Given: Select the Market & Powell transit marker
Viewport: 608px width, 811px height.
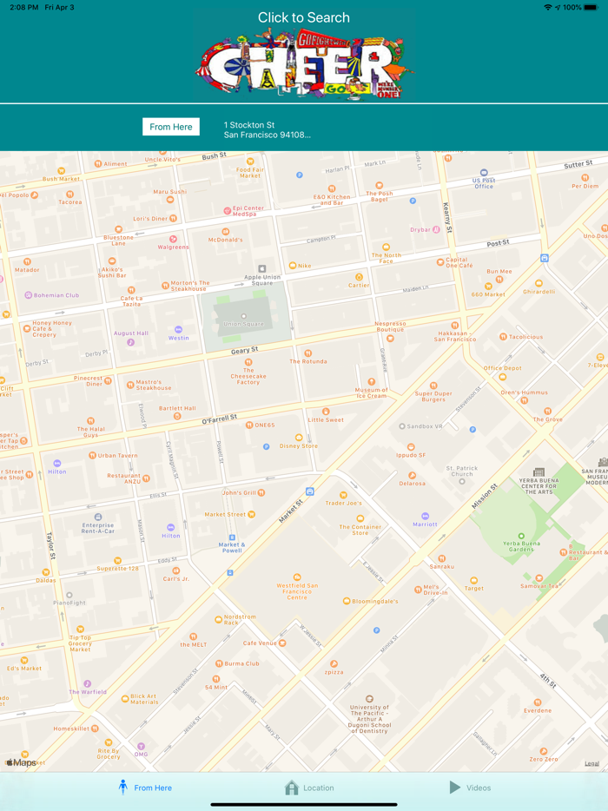Looking at the screenshot, I should coord(232,537).
